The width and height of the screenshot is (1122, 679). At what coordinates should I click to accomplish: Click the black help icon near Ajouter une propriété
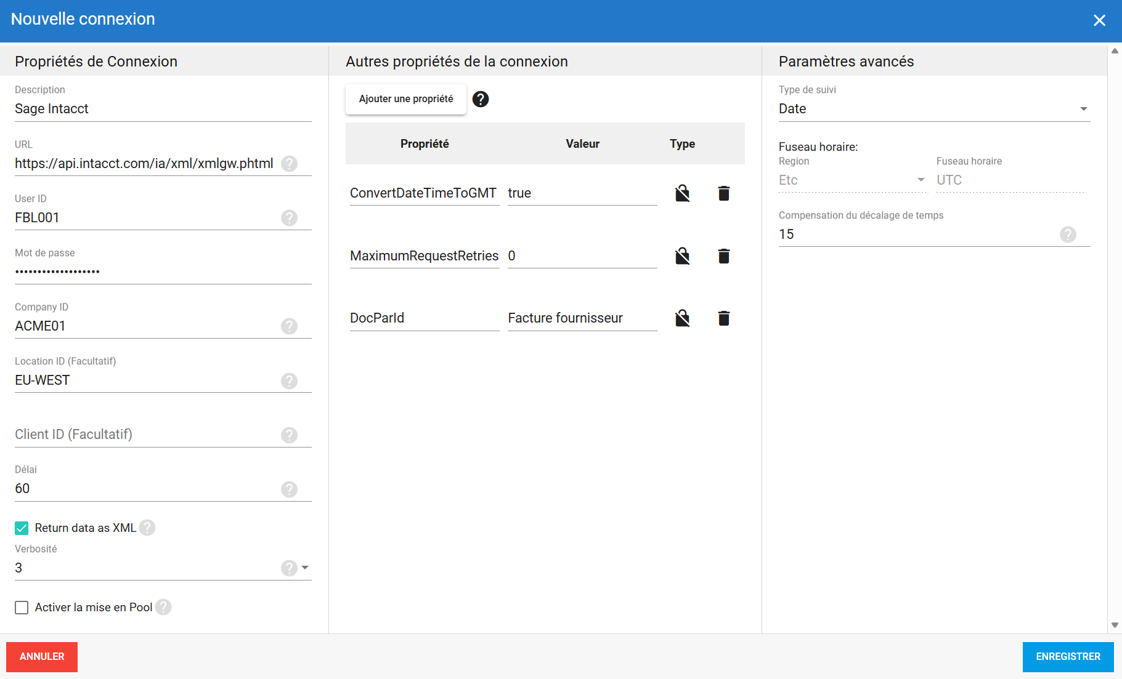point(481,99)
